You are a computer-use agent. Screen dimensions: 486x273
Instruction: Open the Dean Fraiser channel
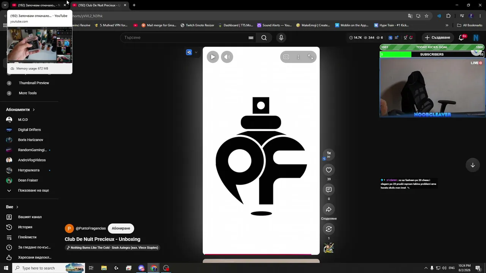click(29, 180)
